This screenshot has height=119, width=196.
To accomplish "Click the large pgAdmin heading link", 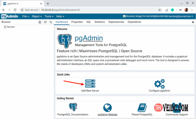I will tap(89, 38).
